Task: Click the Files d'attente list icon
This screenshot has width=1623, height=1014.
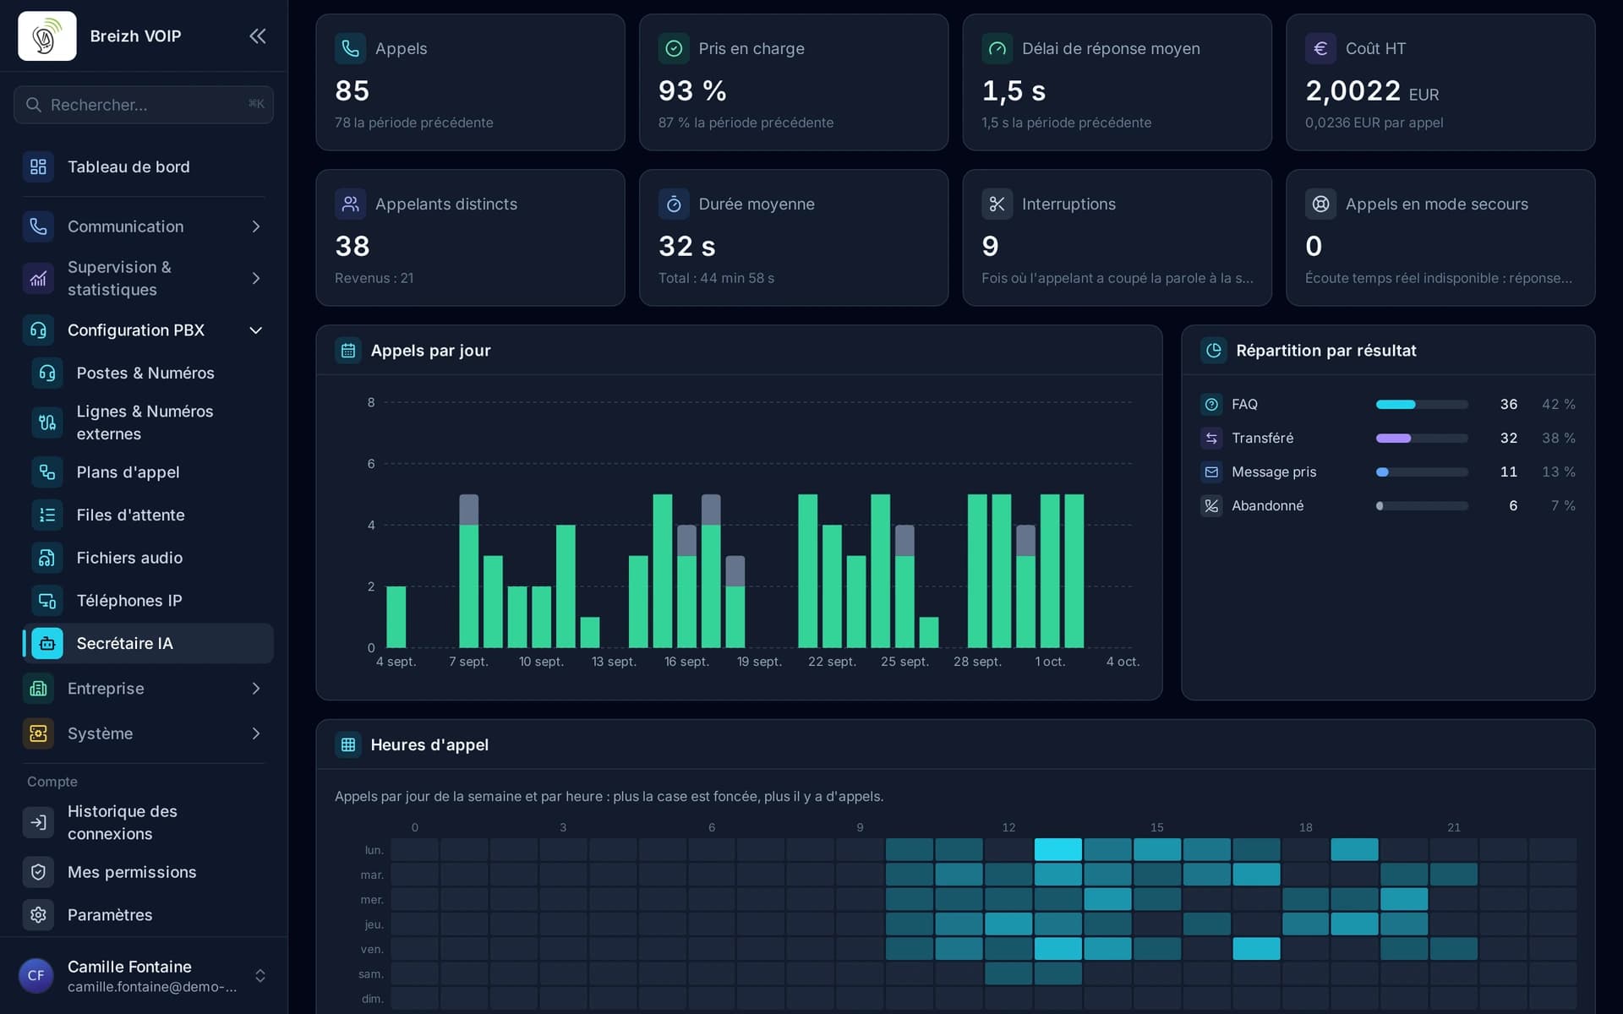Action: click(x=47, y=515)
